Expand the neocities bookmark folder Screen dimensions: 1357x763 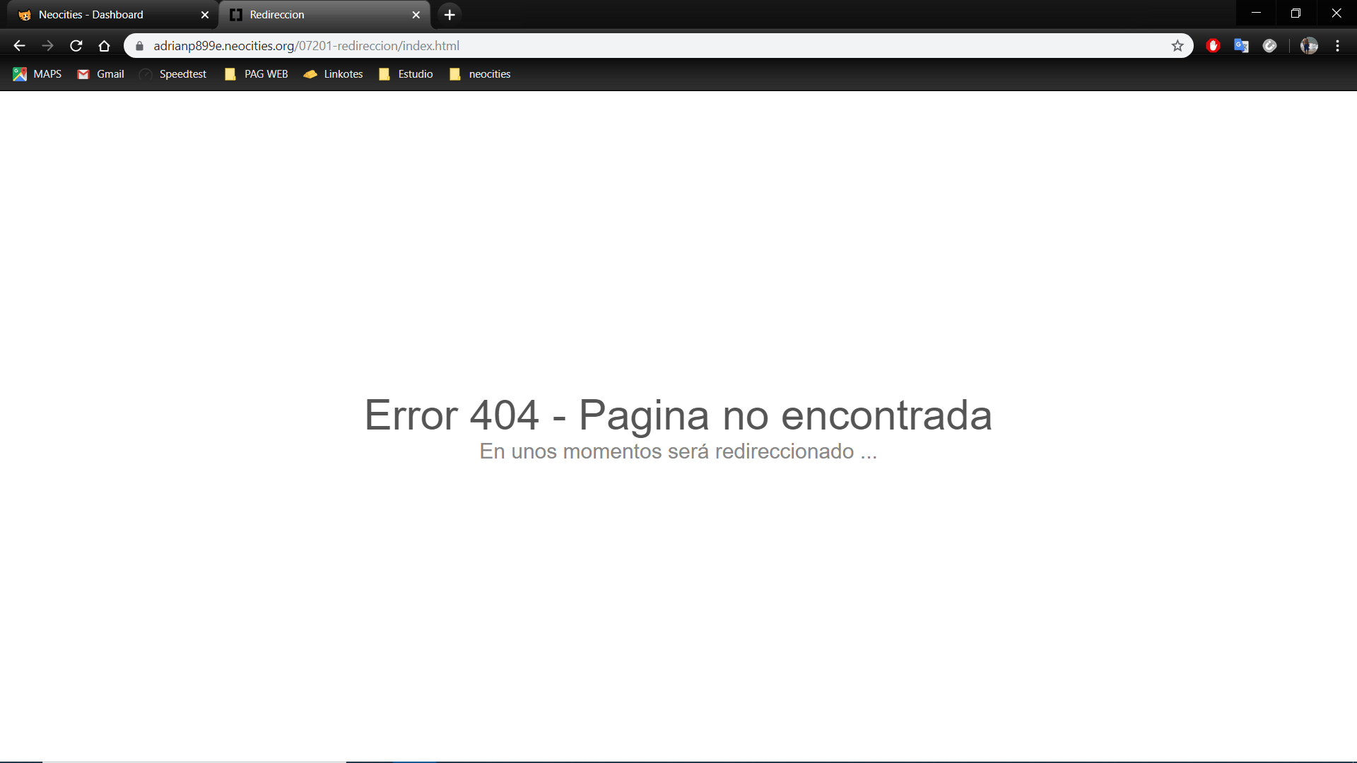coord(480,74)
